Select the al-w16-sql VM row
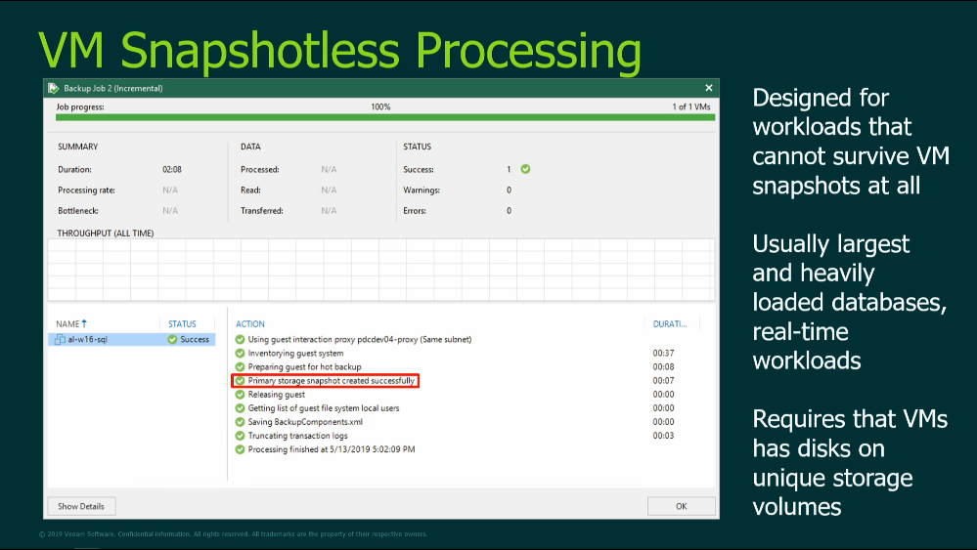 click(131, 339)
